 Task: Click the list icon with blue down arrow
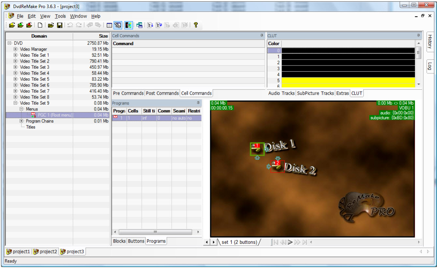pyautogui.click(x=150, y=25)
